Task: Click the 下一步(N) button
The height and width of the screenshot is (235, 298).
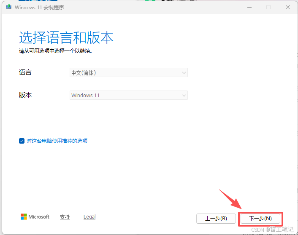Action: [260, 219]
